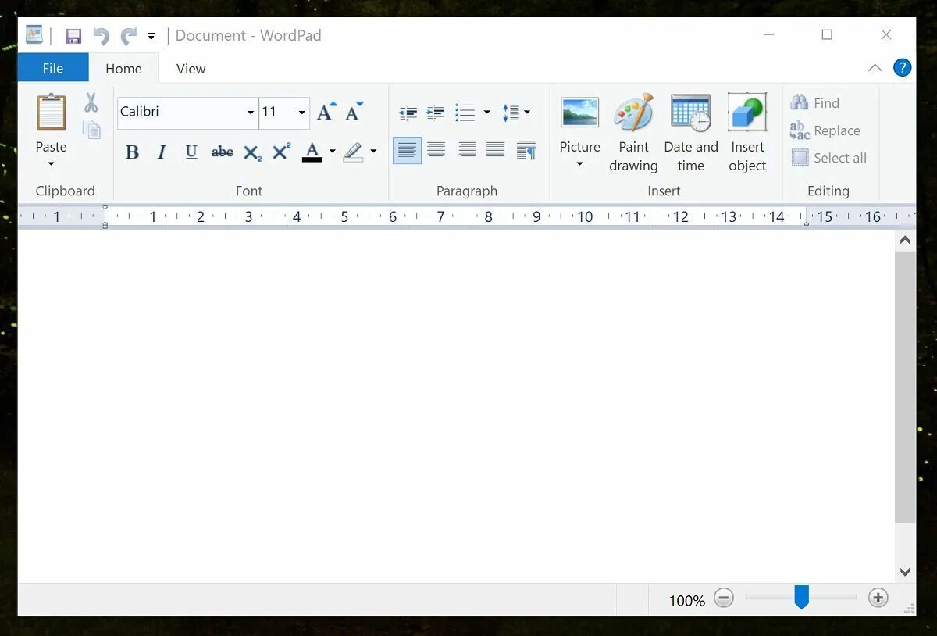Viewport: 937px width, 636px height.
Task: Click inside the Calibri font name field
Action: coord(181,113)
